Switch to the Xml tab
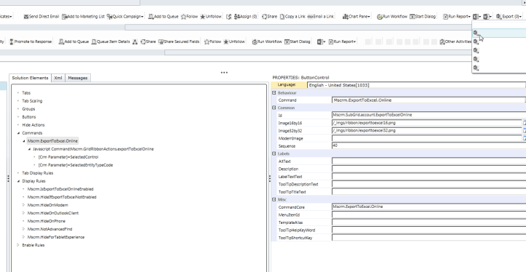 point(58,78)
